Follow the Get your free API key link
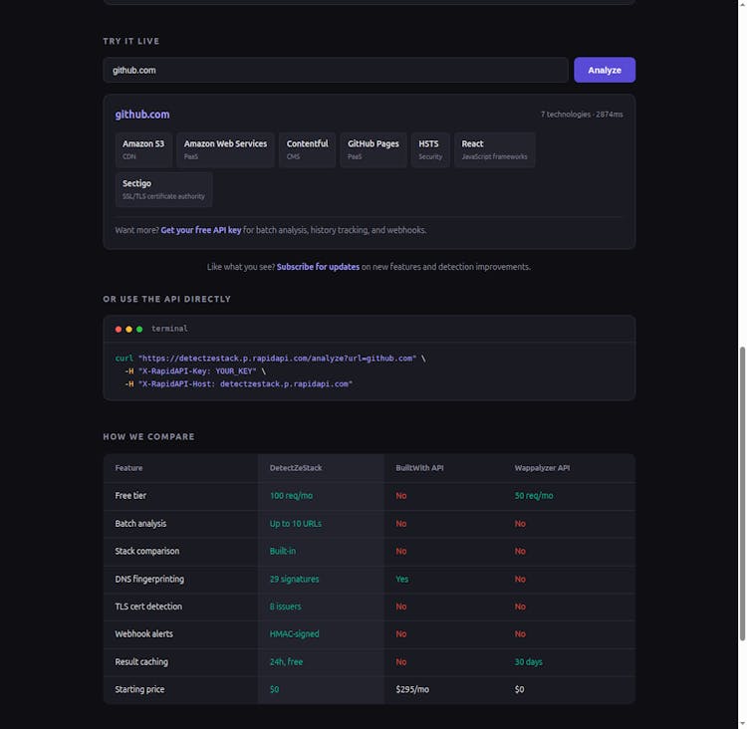 201,230
